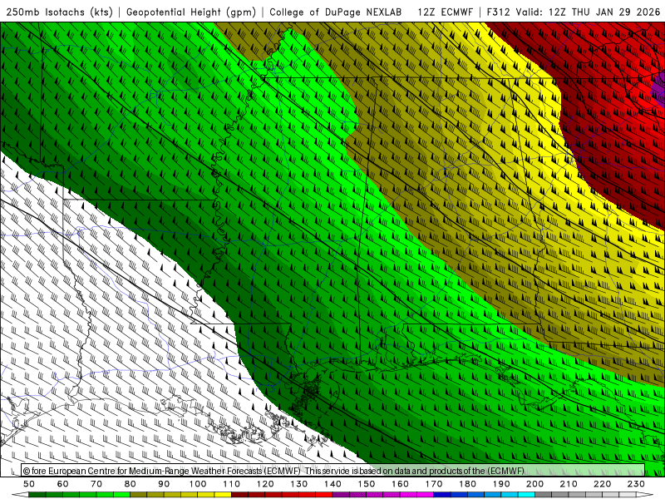Click the bright yellow color bar segment before 110
The height and width of the screenshot is (499, 665).
click(x=223, y=495)
